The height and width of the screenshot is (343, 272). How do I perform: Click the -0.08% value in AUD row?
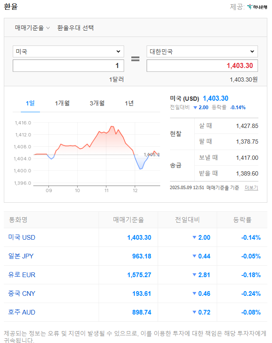tap(251, 312)
